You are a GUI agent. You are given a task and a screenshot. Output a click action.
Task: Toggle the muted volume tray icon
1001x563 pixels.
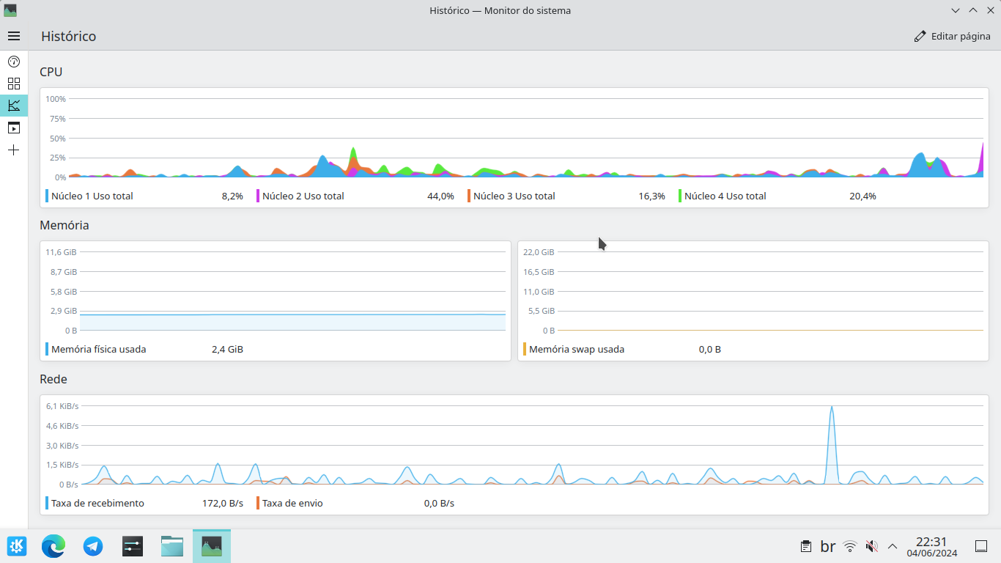point(871,546)
